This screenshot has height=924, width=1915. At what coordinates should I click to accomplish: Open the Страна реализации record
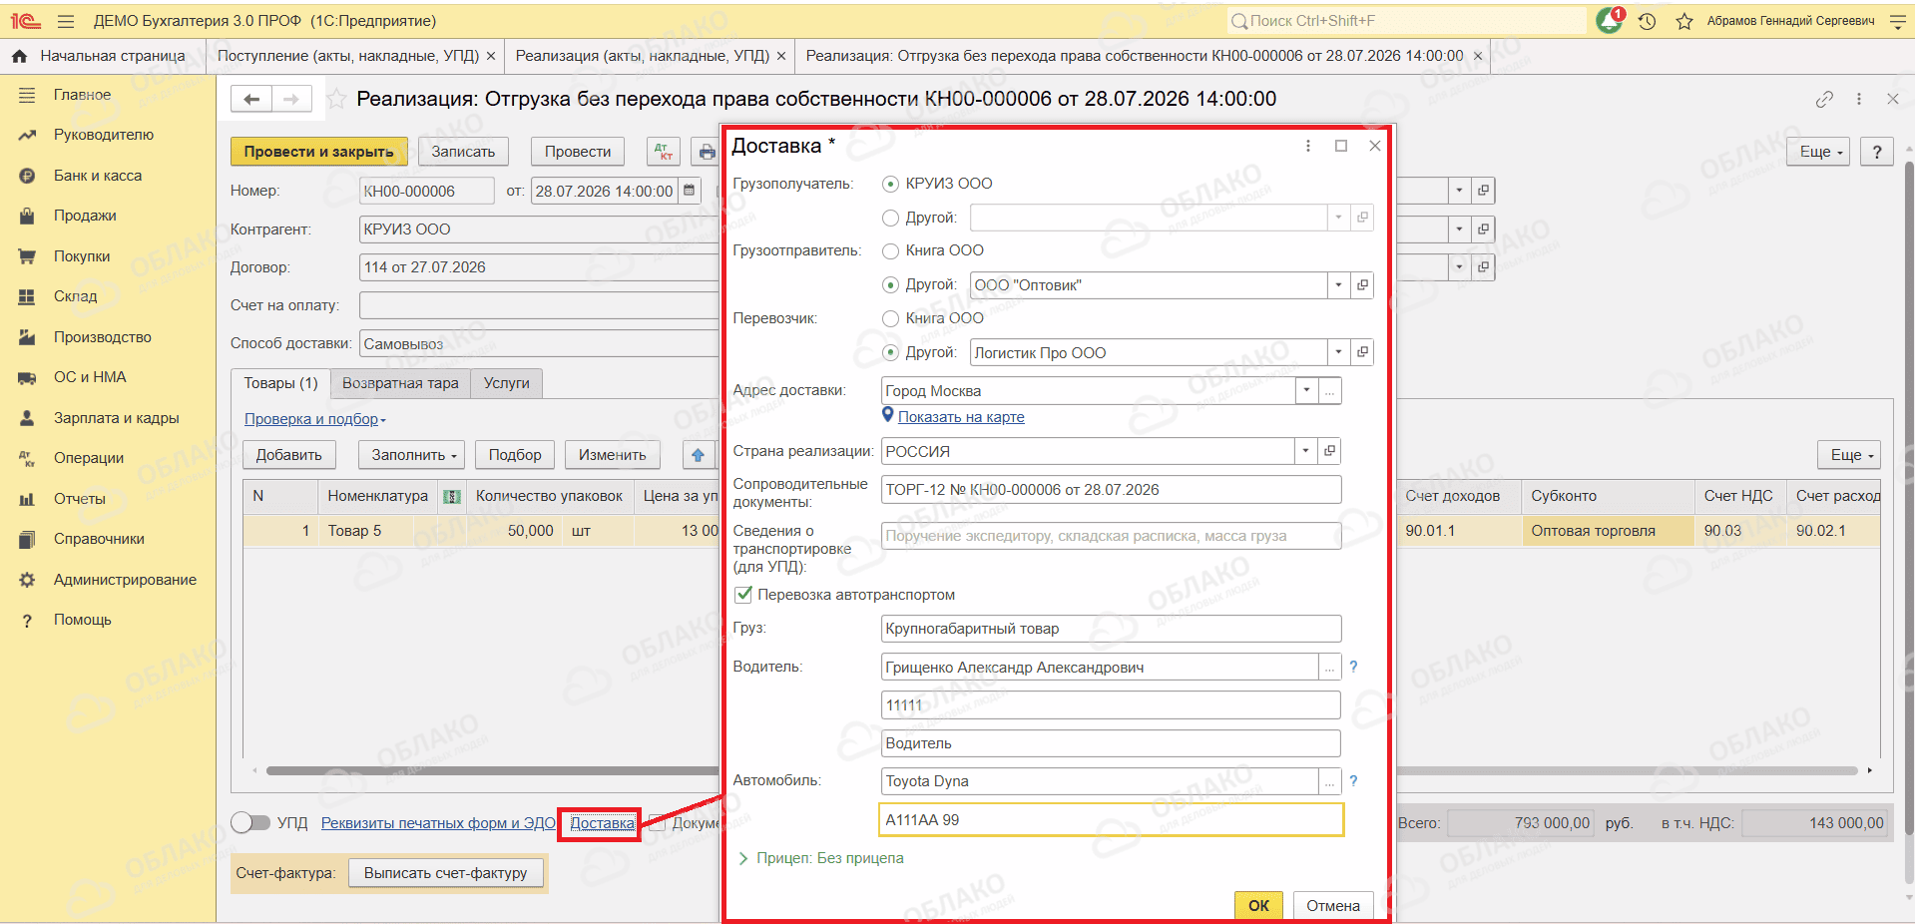point(1329,451)
